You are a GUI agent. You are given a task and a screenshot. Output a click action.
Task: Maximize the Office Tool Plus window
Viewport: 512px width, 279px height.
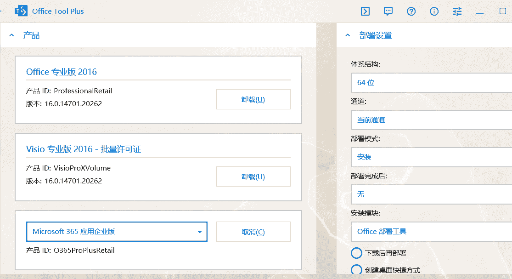(503, 11)
